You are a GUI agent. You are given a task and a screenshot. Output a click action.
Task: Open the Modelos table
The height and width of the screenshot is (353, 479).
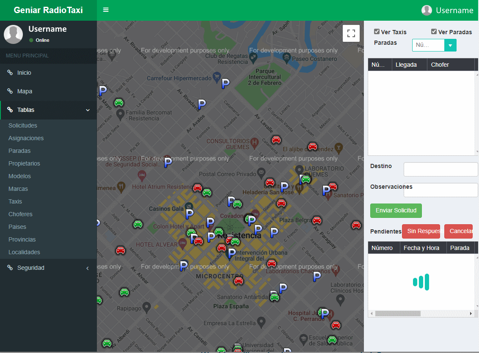tap(19, 176)
